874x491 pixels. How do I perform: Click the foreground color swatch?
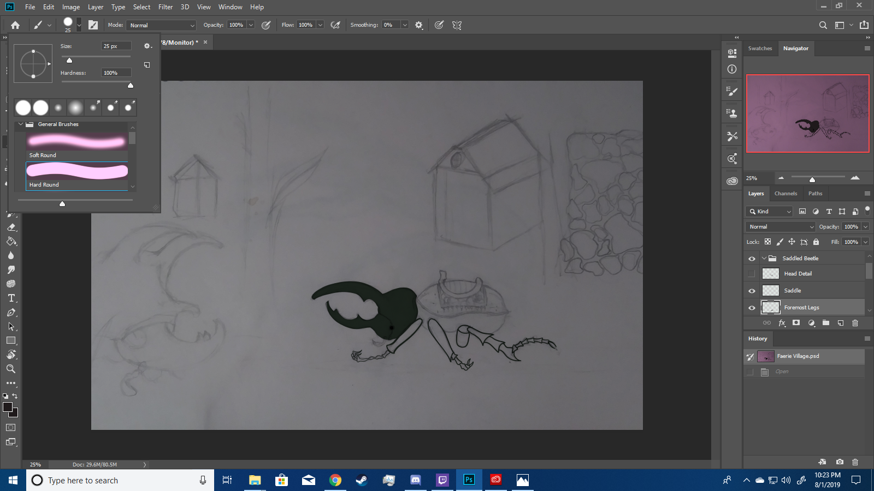coord(8,407)
